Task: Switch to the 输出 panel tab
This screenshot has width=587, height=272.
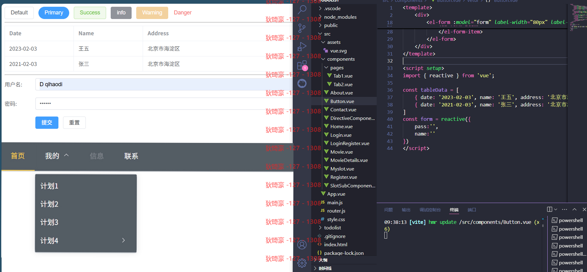Action: point(406,210)
